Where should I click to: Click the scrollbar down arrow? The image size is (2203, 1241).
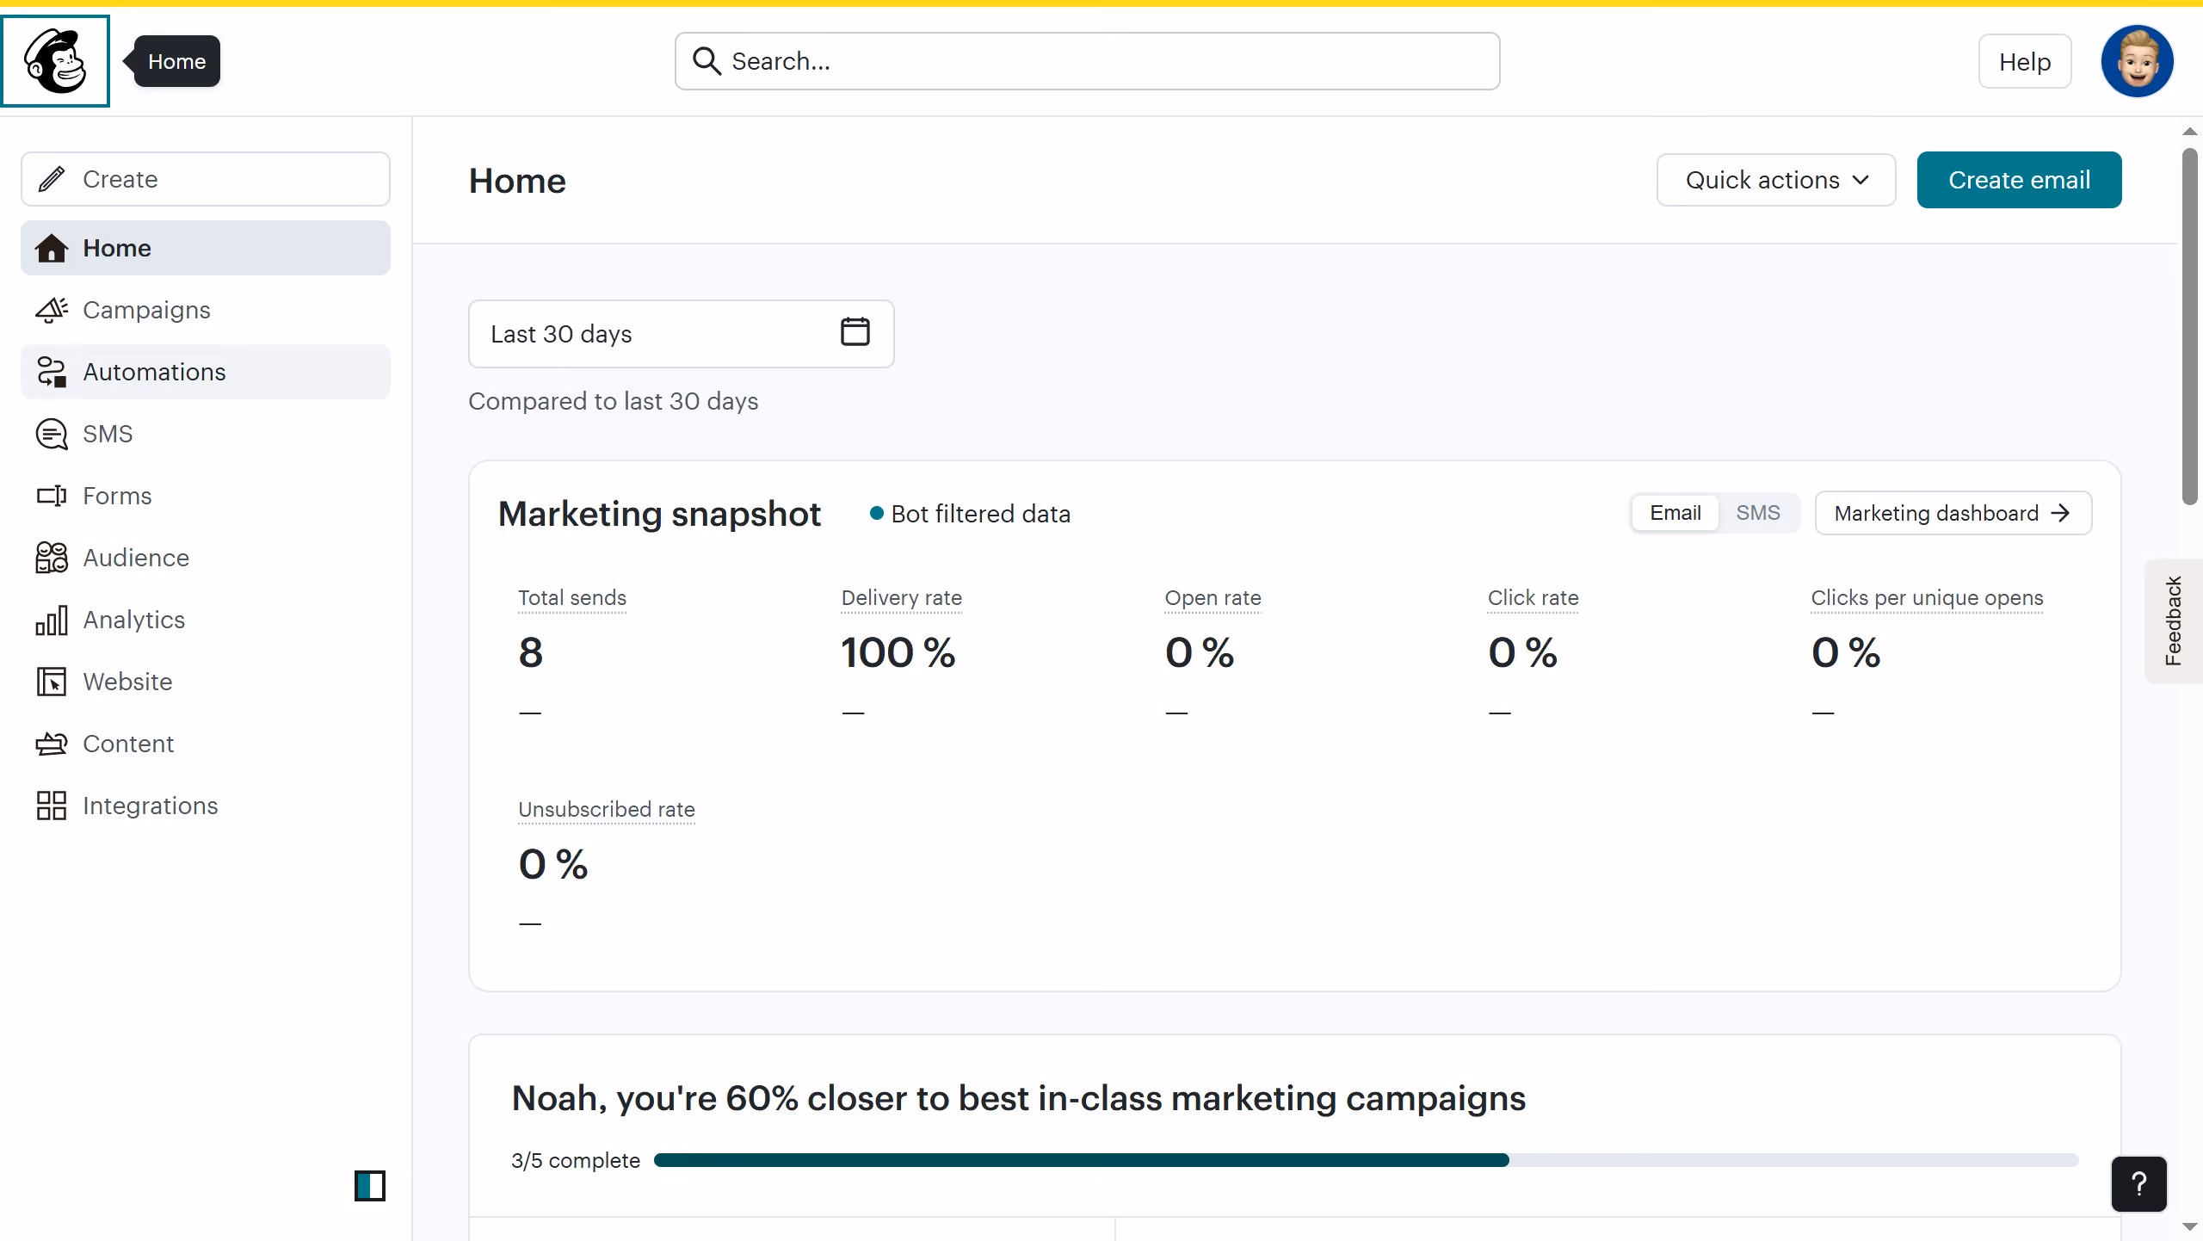click(2190, 1227)
